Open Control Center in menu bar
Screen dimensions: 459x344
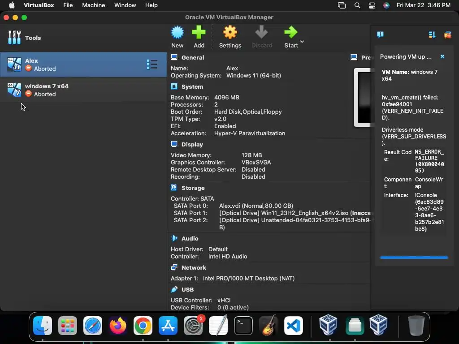[372, 5]
